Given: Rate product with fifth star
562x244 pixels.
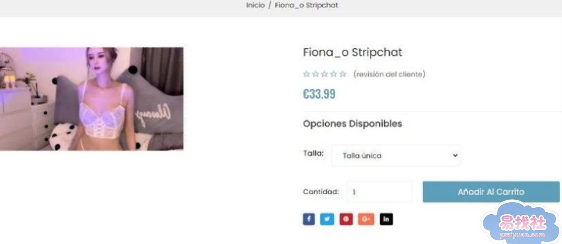Looking at the screenshot, I should 343,74.
